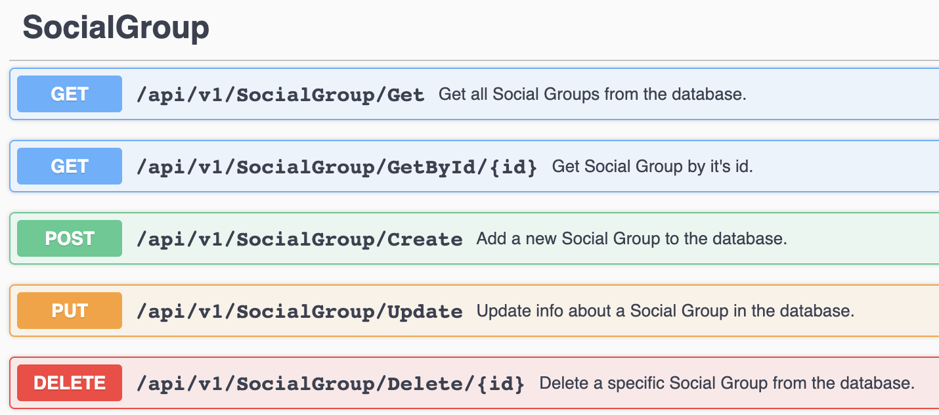
Task: Click the POST badge on the Create endpoint
Action: pos(69,238)
